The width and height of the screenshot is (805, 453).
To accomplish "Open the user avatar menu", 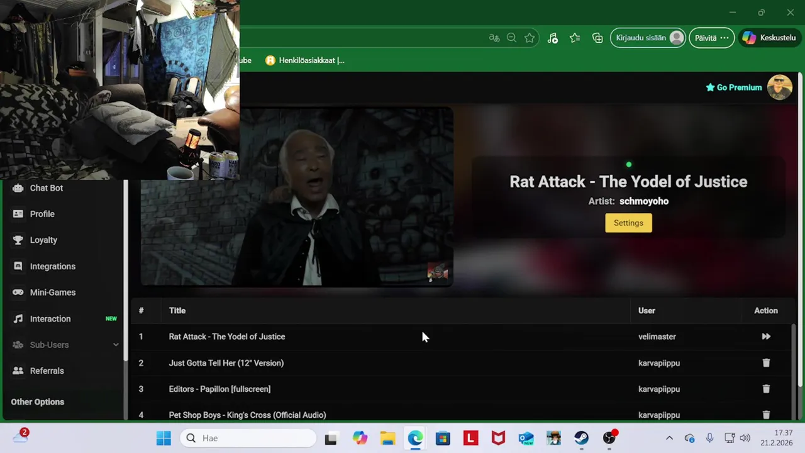I will pos(779,87).
